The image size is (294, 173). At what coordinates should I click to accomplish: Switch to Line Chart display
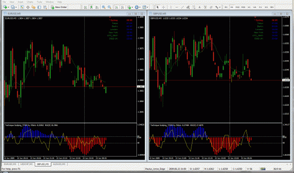97,7
